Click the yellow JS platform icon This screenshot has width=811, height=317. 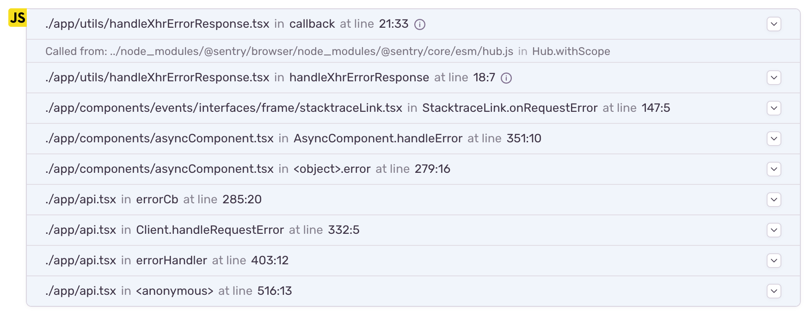(x=18, y=18)
